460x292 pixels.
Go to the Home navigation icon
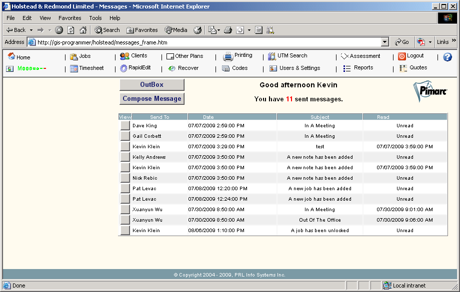(x=11, y=56)
